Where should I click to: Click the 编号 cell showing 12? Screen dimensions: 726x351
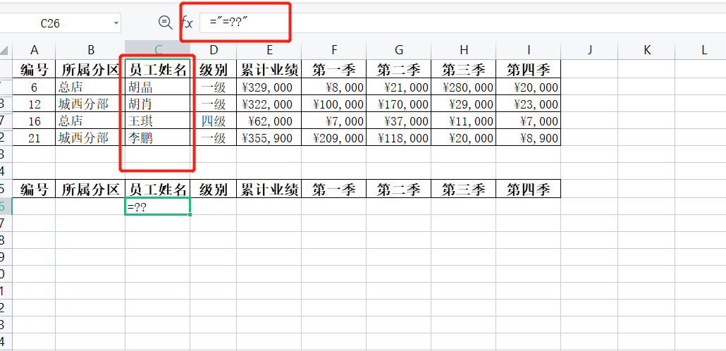pos(34,104)
